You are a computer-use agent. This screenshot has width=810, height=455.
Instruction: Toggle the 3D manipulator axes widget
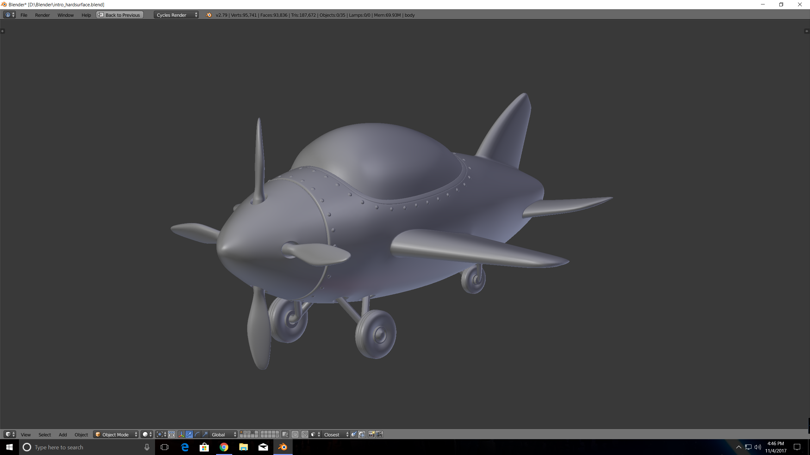[x=181, y=434]
